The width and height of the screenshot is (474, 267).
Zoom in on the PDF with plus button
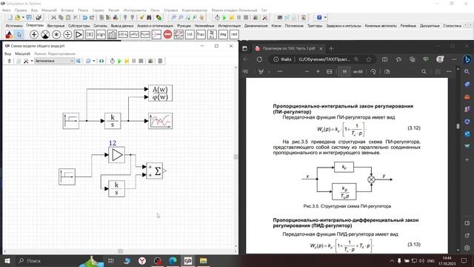pyautogui.click(x=318, y=72)
